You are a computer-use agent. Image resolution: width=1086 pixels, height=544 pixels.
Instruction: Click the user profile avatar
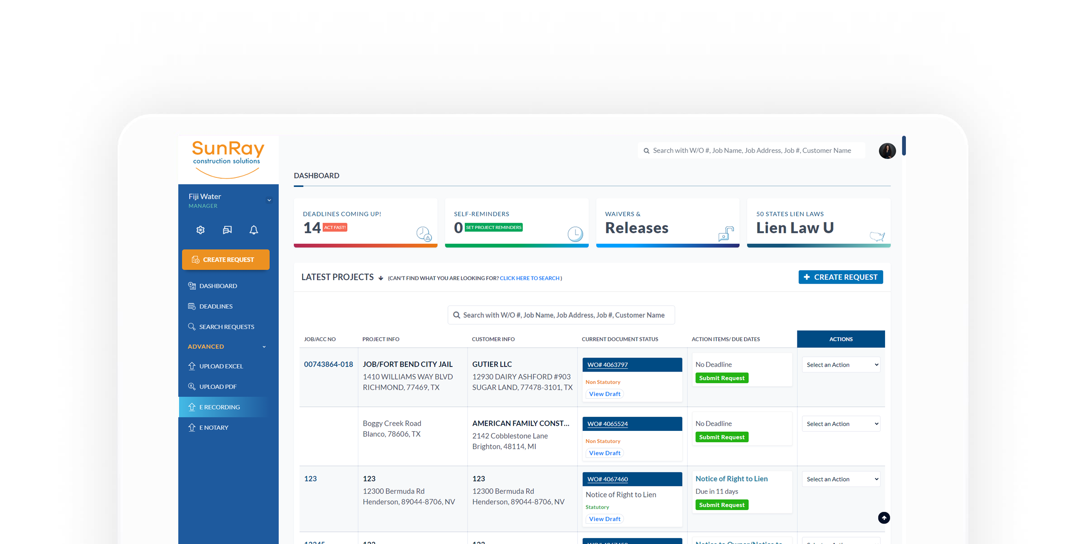(x=887, y=151)
